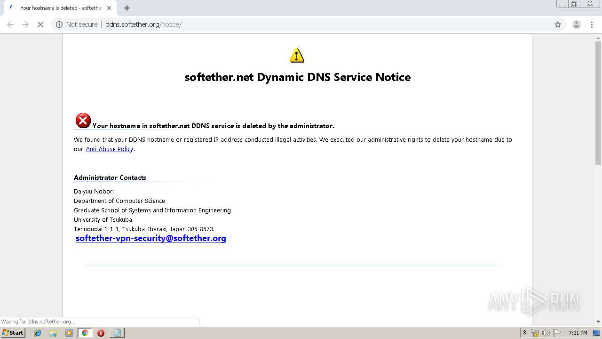
Task: Click the red error X icon
Action: click(83, 121)
